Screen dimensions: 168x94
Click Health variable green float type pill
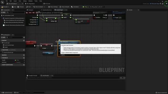click(x=15, y=60)
